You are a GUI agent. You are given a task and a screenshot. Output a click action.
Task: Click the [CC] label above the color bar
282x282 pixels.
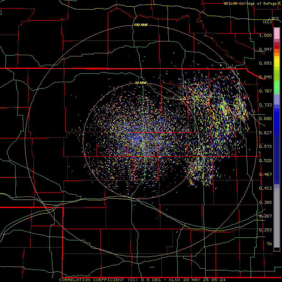268,22
